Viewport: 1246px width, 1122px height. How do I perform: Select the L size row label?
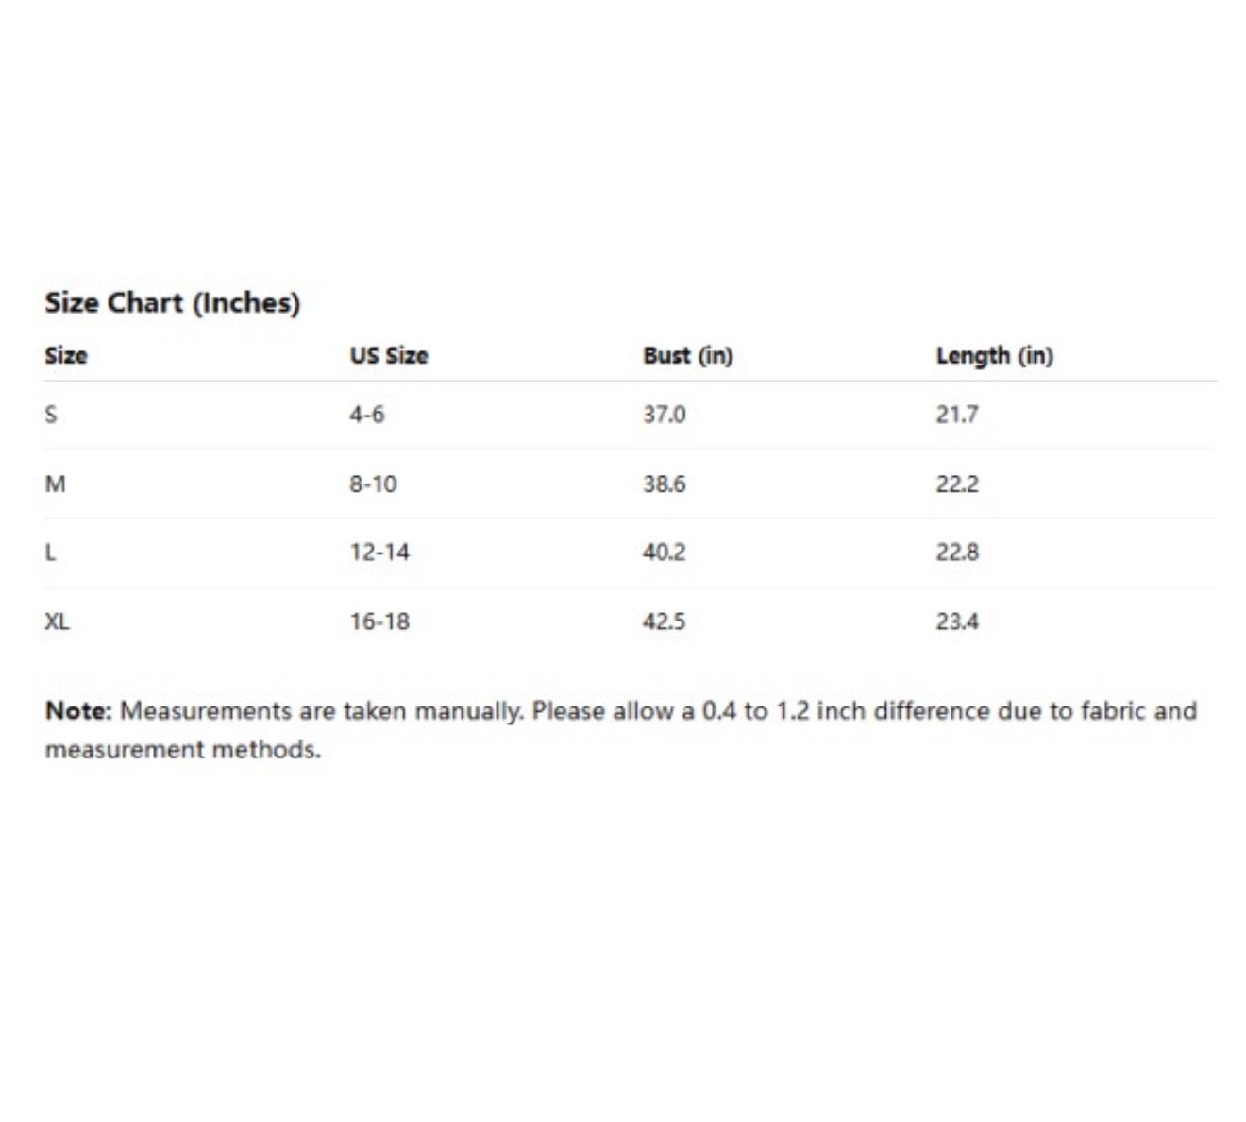[x=50, y=552]
